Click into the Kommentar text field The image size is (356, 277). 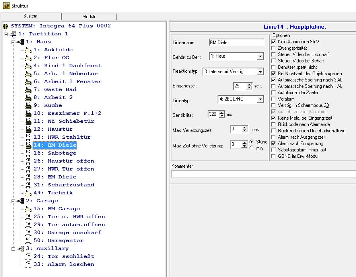263,174
